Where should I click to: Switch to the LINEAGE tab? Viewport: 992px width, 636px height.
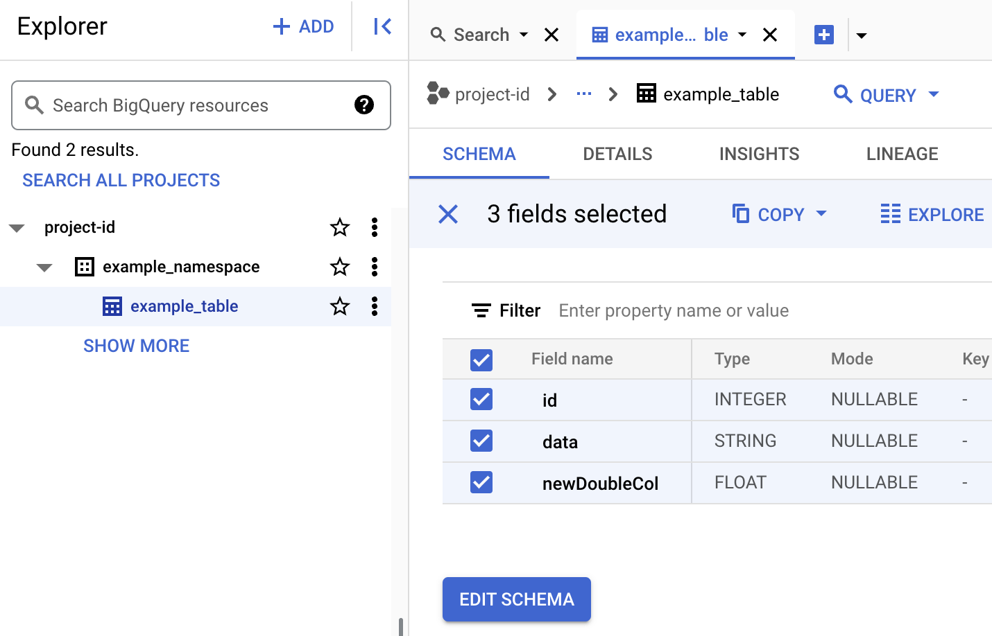[902, 154]
